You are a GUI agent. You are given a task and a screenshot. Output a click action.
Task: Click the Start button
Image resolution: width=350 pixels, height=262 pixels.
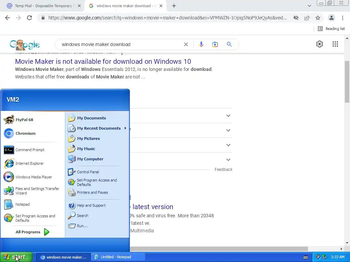(16, 257)
